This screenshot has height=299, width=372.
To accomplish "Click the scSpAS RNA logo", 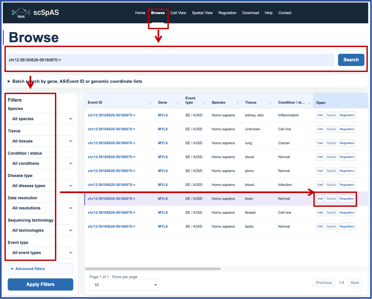I will click(x=35, y=13).
